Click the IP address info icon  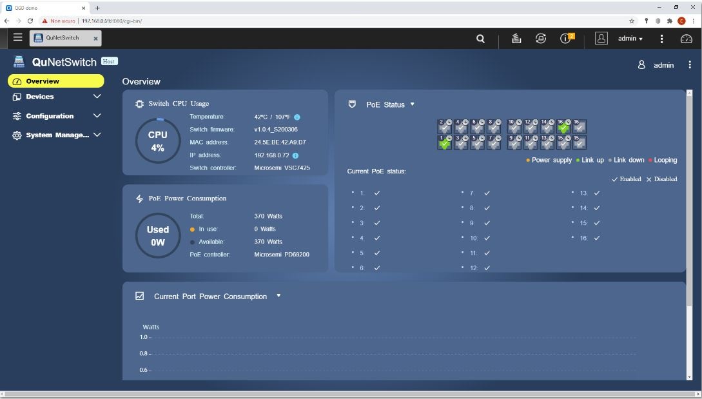click(x=295, y=155)
